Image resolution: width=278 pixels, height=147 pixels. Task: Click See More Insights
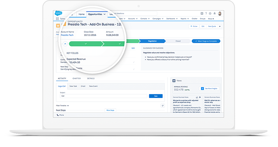pos(209,88)
